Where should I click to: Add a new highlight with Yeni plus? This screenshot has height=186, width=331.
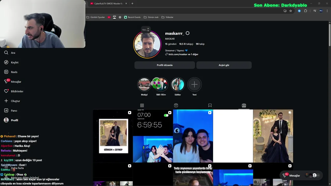coord(194,84)
